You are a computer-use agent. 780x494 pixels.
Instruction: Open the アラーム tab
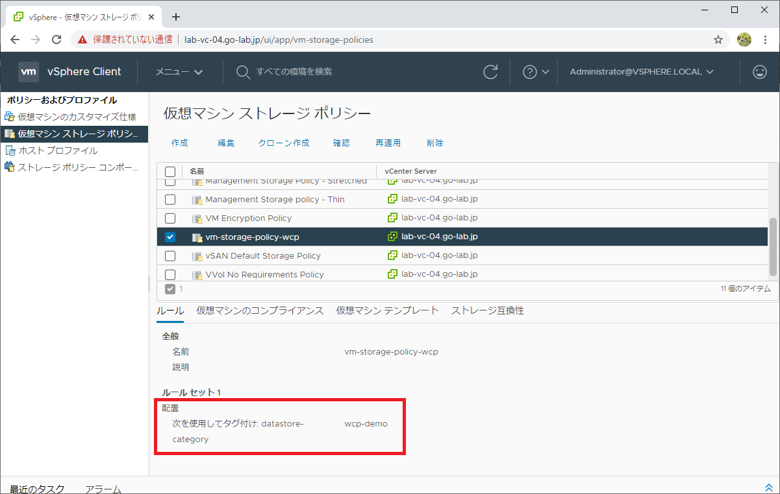103,489
